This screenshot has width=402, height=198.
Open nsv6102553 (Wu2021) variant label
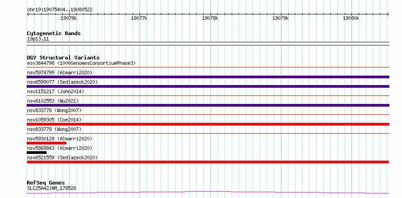point(53,101)
